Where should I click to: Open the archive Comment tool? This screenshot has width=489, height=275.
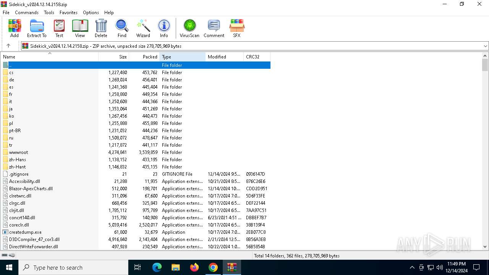(x=214, y=29)
